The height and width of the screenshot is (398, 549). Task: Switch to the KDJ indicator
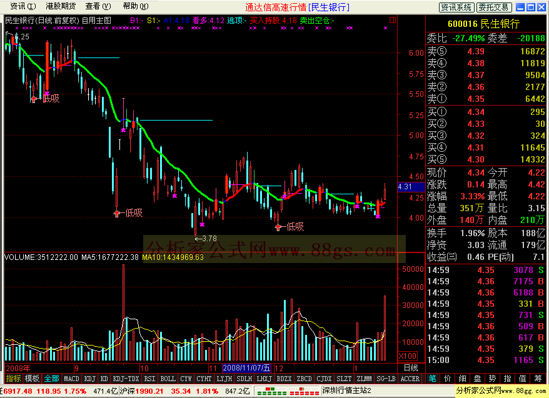(90, 379)
